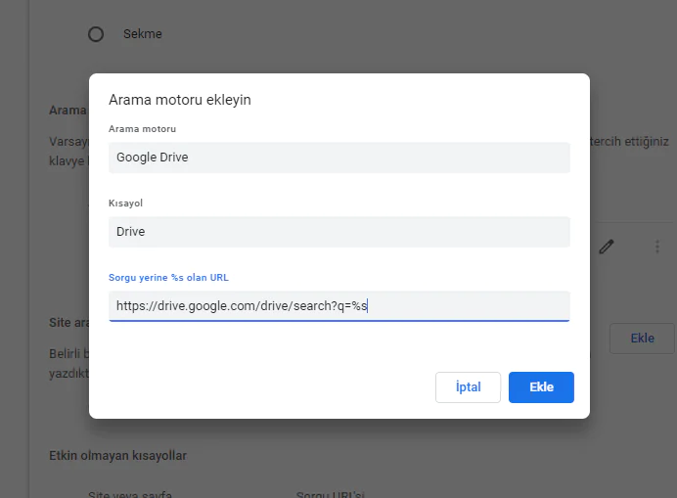Click the Kısayol field label
Image resolution: width=677 pixels, height=498 pixels.
[125, 204]
